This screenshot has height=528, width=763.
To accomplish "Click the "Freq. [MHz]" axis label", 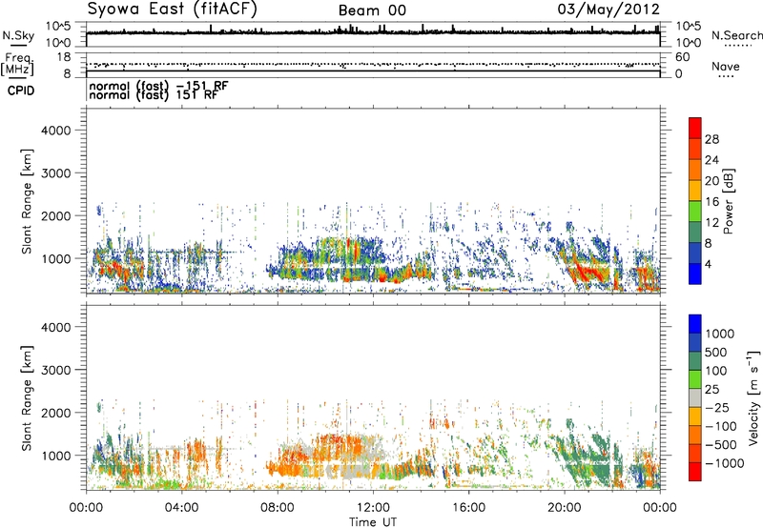I will 18,65.
